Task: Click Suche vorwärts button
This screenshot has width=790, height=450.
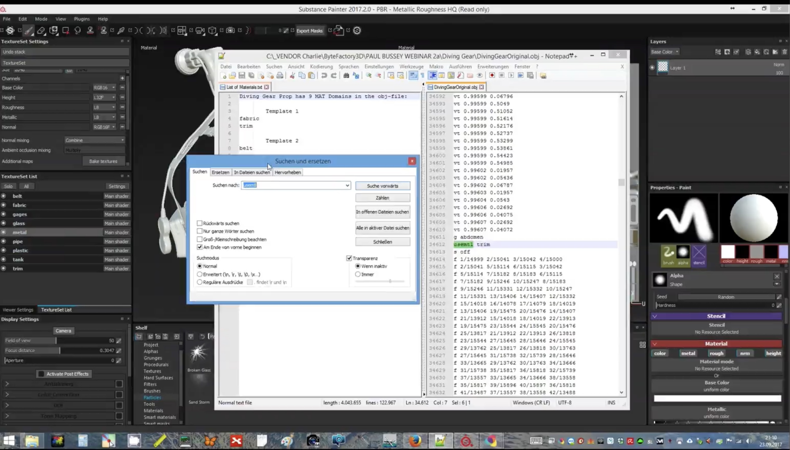Action: click(383, 186)
